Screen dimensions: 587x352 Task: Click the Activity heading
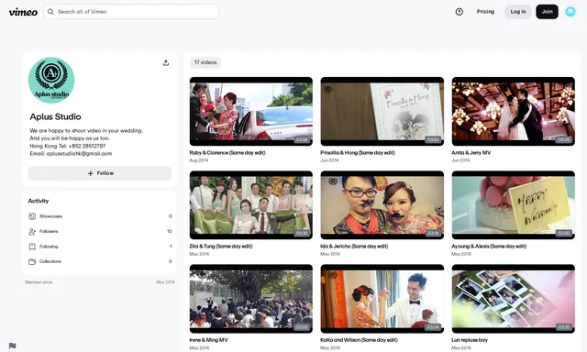point(39,201)
